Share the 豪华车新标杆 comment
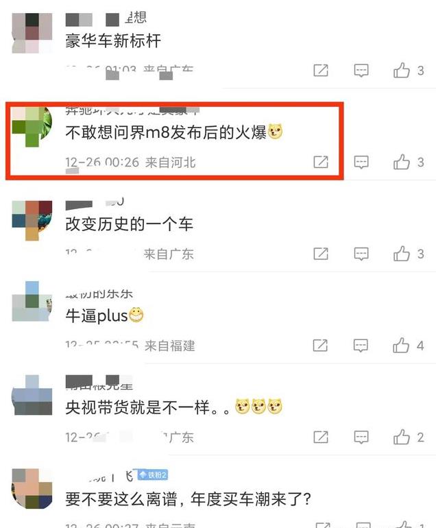Viewport: 436px width, 528px height. point(321,71)
